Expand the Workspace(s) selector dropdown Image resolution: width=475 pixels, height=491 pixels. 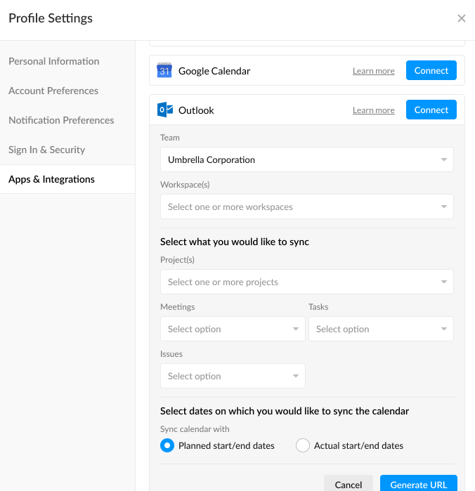click(306, 207)
